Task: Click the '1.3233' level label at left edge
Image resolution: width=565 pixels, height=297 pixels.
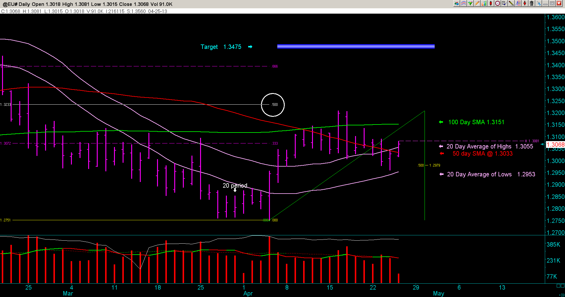Action: coord(6,105)
